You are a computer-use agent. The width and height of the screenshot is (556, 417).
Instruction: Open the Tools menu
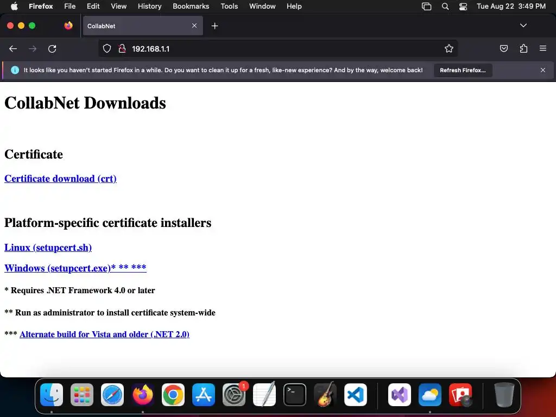[x=229, y=7]
